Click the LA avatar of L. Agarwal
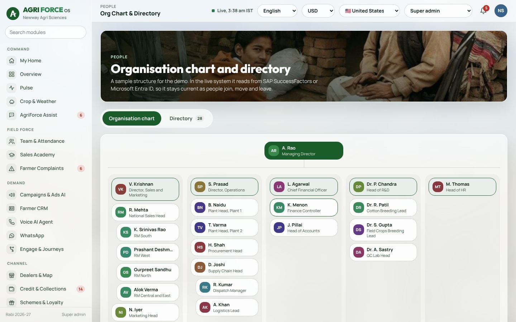 [279, 187]
